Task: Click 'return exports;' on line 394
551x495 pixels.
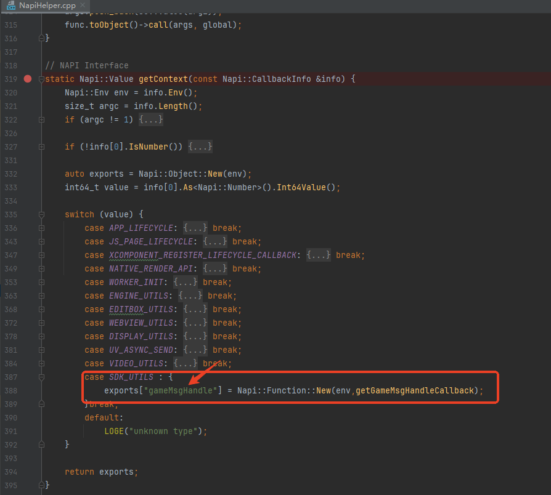Action: [101, 472]
